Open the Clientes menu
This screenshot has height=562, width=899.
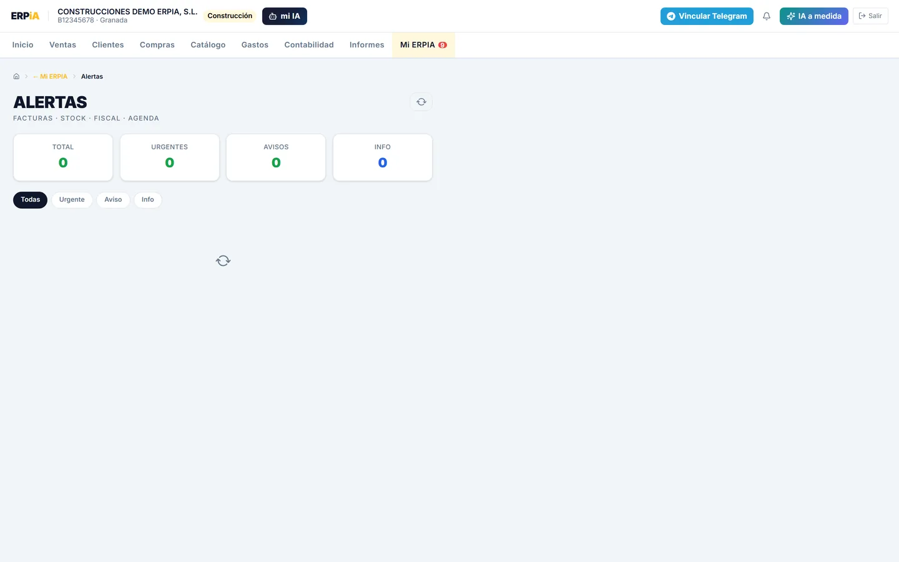pyautogui.click(x=108, y=45)
